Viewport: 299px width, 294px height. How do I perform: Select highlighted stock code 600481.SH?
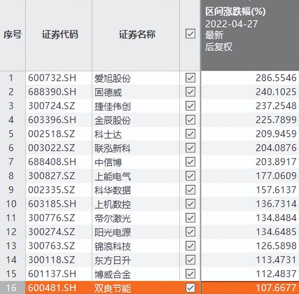point(52,288)
